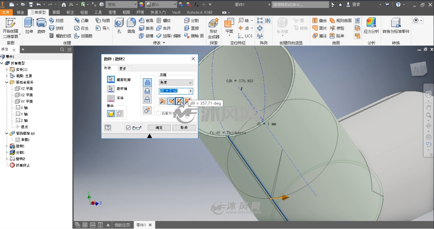Cancel (取消) the revolve dialog
This screenshot has width=434, height=229.
pos(184,127)
